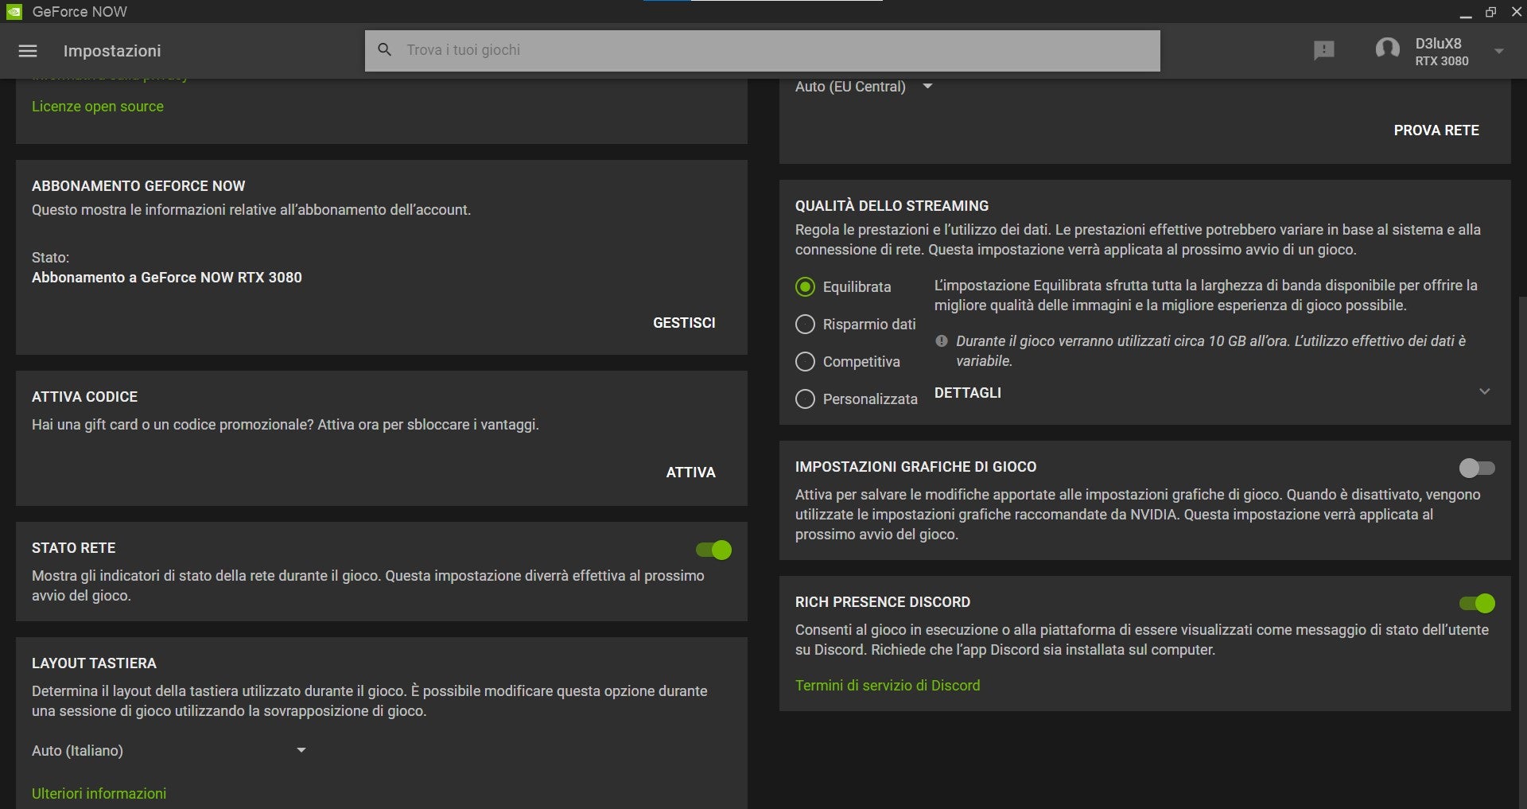The height and width of the screenshot is (809, 1527).
Task: Click the LAYOUT TASTIERA heading
Action: click(94, 663)
